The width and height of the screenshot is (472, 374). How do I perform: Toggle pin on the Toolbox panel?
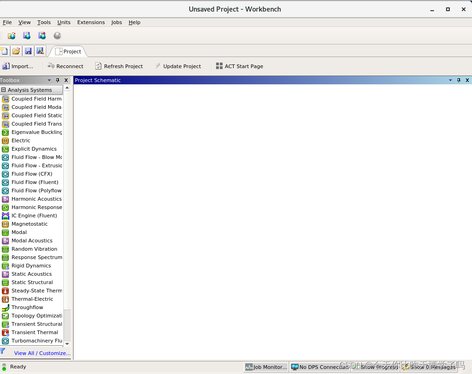coord(58,80)
